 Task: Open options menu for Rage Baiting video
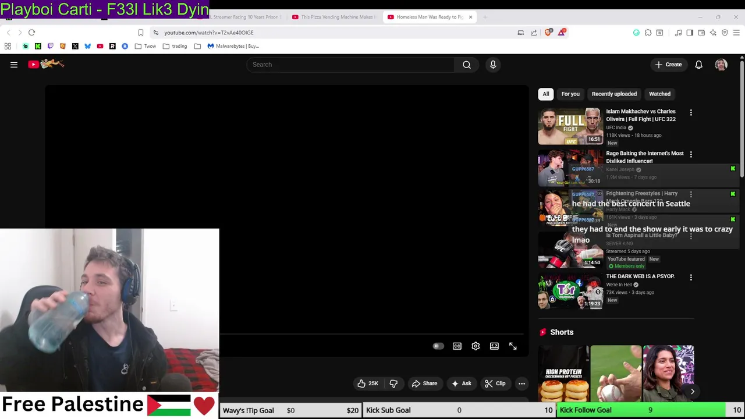691,154
